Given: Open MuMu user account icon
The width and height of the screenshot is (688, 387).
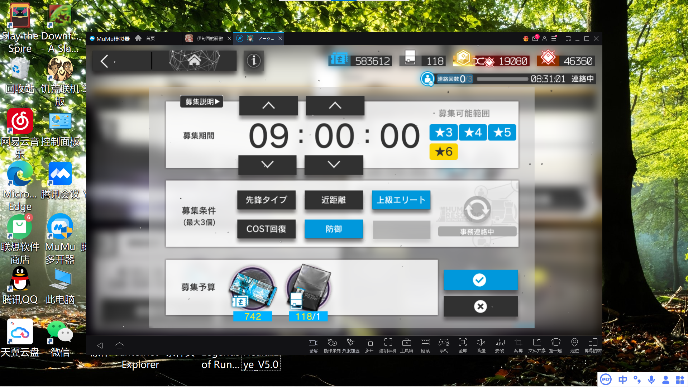Looking at the screenshot, I should coord(544,38).
